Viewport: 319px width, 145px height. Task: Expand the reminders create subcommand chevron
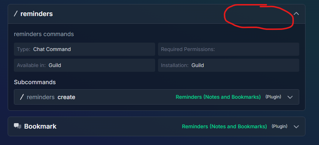click(x=290, y=97)
